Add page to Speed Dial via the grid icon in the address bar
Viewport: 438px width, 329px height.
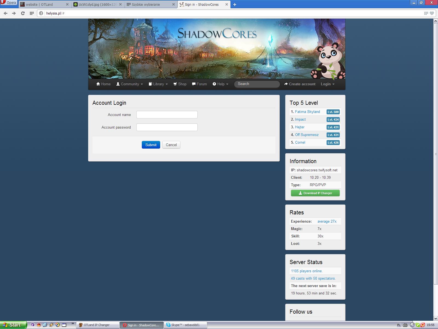click(x=426, y=13)
